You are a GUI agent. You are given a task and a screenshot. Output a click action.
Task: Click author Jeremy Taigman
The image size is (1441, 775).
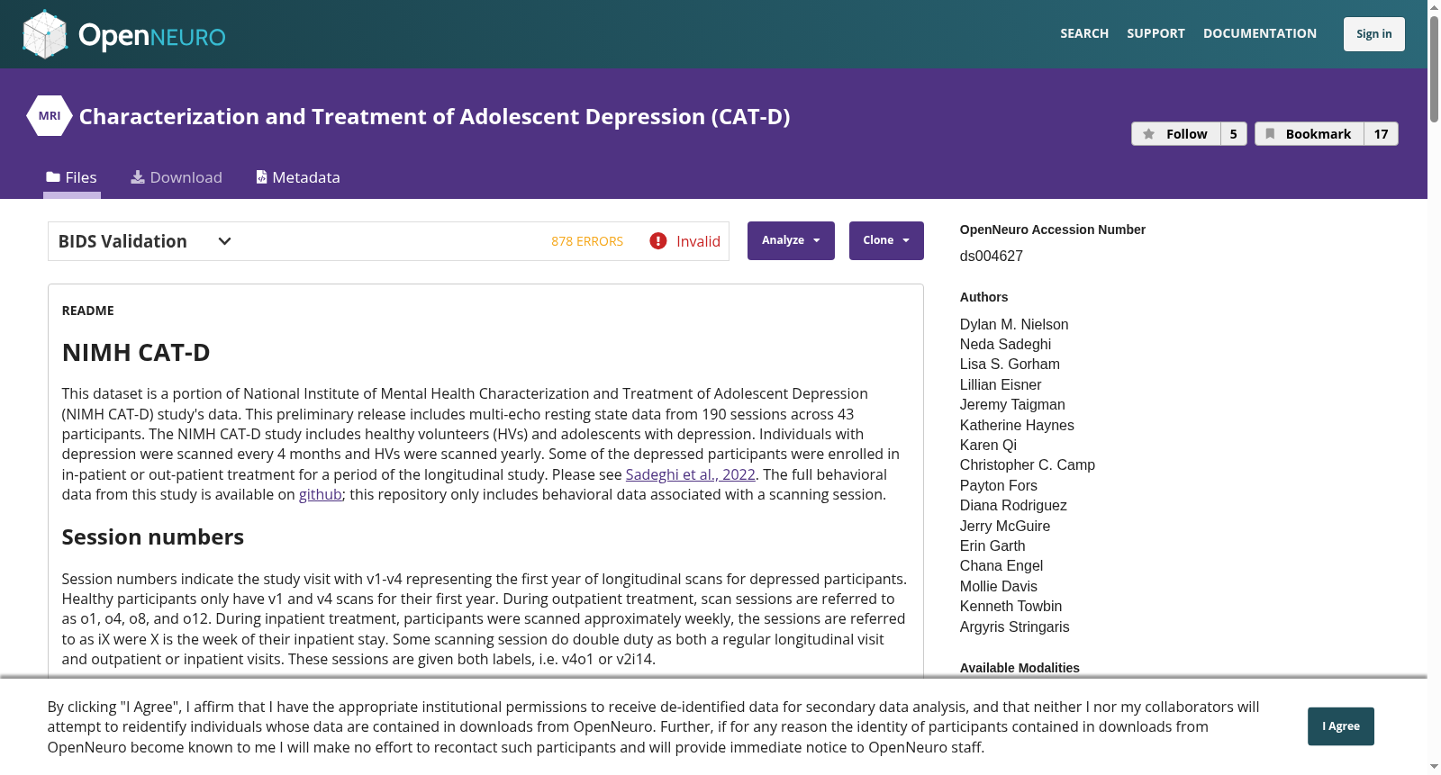[x=1012, y=404]
